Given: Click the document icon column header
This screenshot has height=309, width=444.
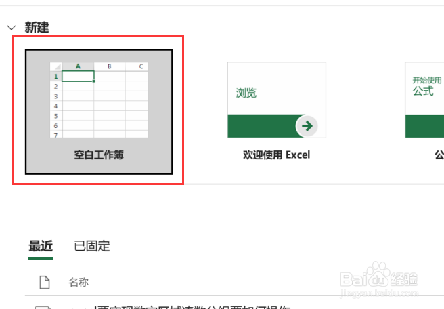Looking at the screenshot, I should tap(45, 282).
